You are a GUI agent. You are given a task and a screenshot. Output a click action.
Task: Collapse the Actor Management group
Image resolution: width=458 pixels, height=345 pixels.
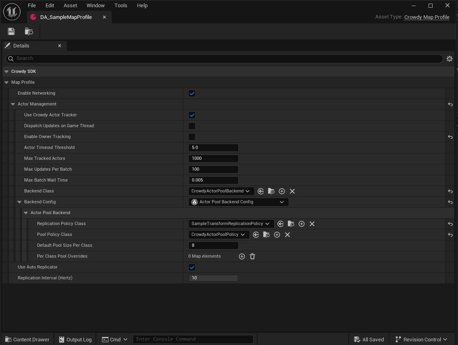coord(13,104)
